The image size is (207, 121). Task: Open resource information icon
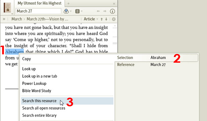coord(112,11)
